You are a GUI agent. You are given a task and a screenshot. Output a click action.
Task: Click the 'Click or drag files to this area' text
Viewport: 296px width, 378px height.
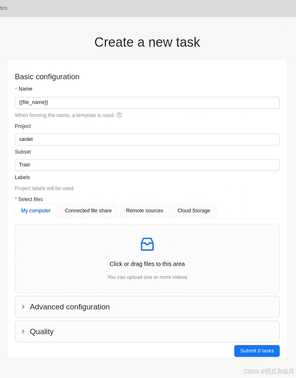[x=147, y=264]
